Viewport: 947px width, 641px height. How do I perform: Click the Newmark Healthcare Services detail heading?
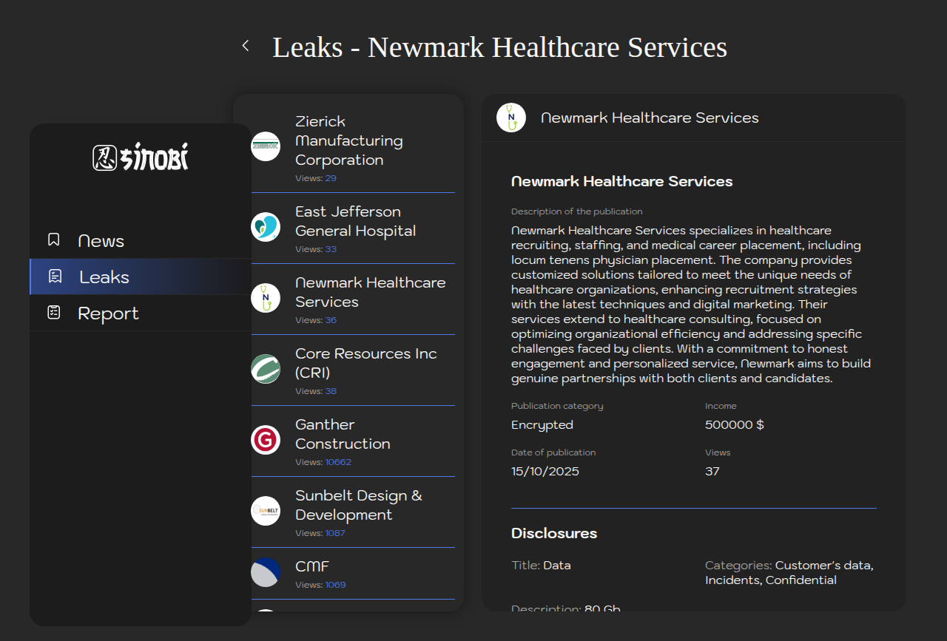coord(621,181)
